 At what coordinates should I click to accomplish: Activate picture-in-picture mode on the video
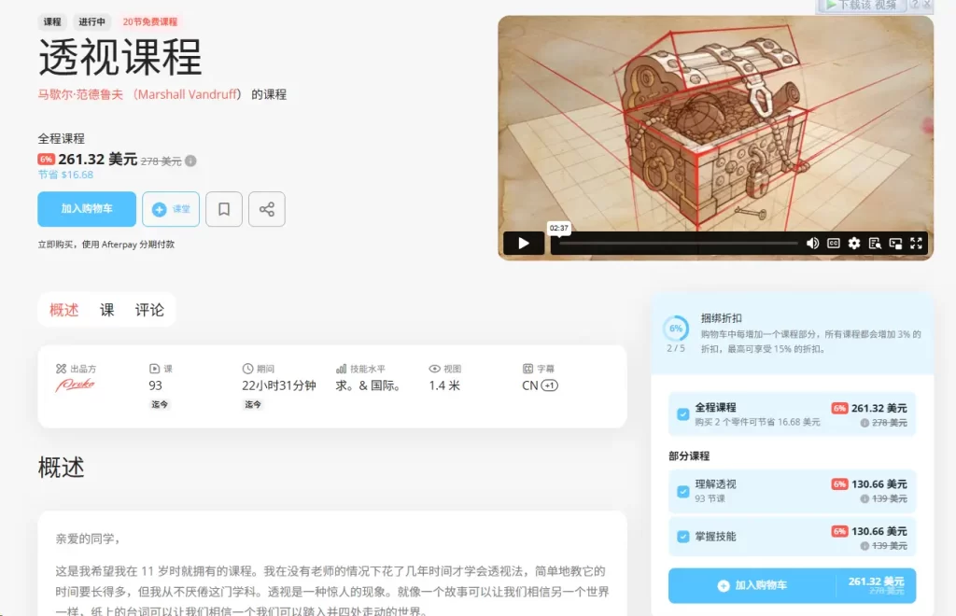pyautogui.click(x=896, y=244)
